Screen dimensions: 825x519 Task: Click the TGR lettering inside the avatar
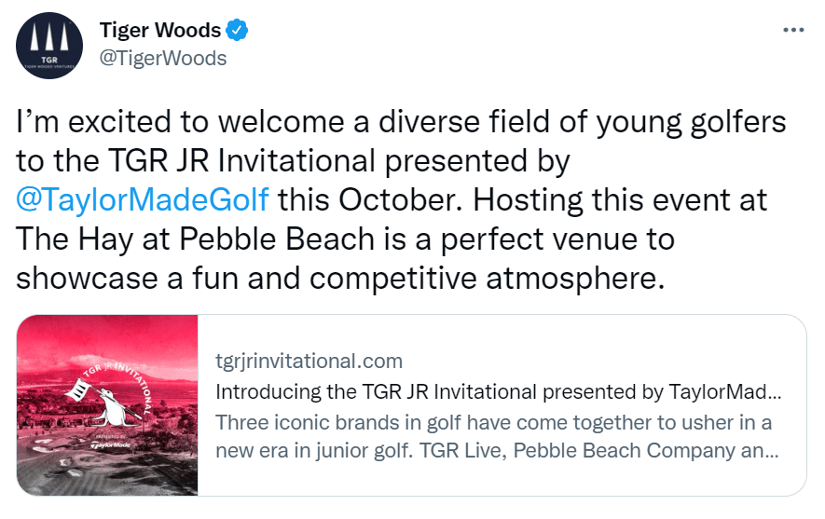(x=48, y=60)
